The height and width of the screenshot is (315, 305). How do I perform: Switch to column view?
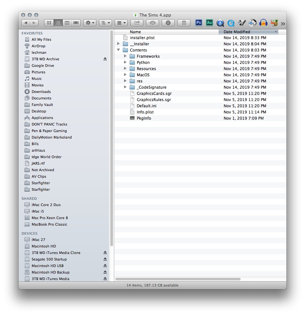click(67, 23)
